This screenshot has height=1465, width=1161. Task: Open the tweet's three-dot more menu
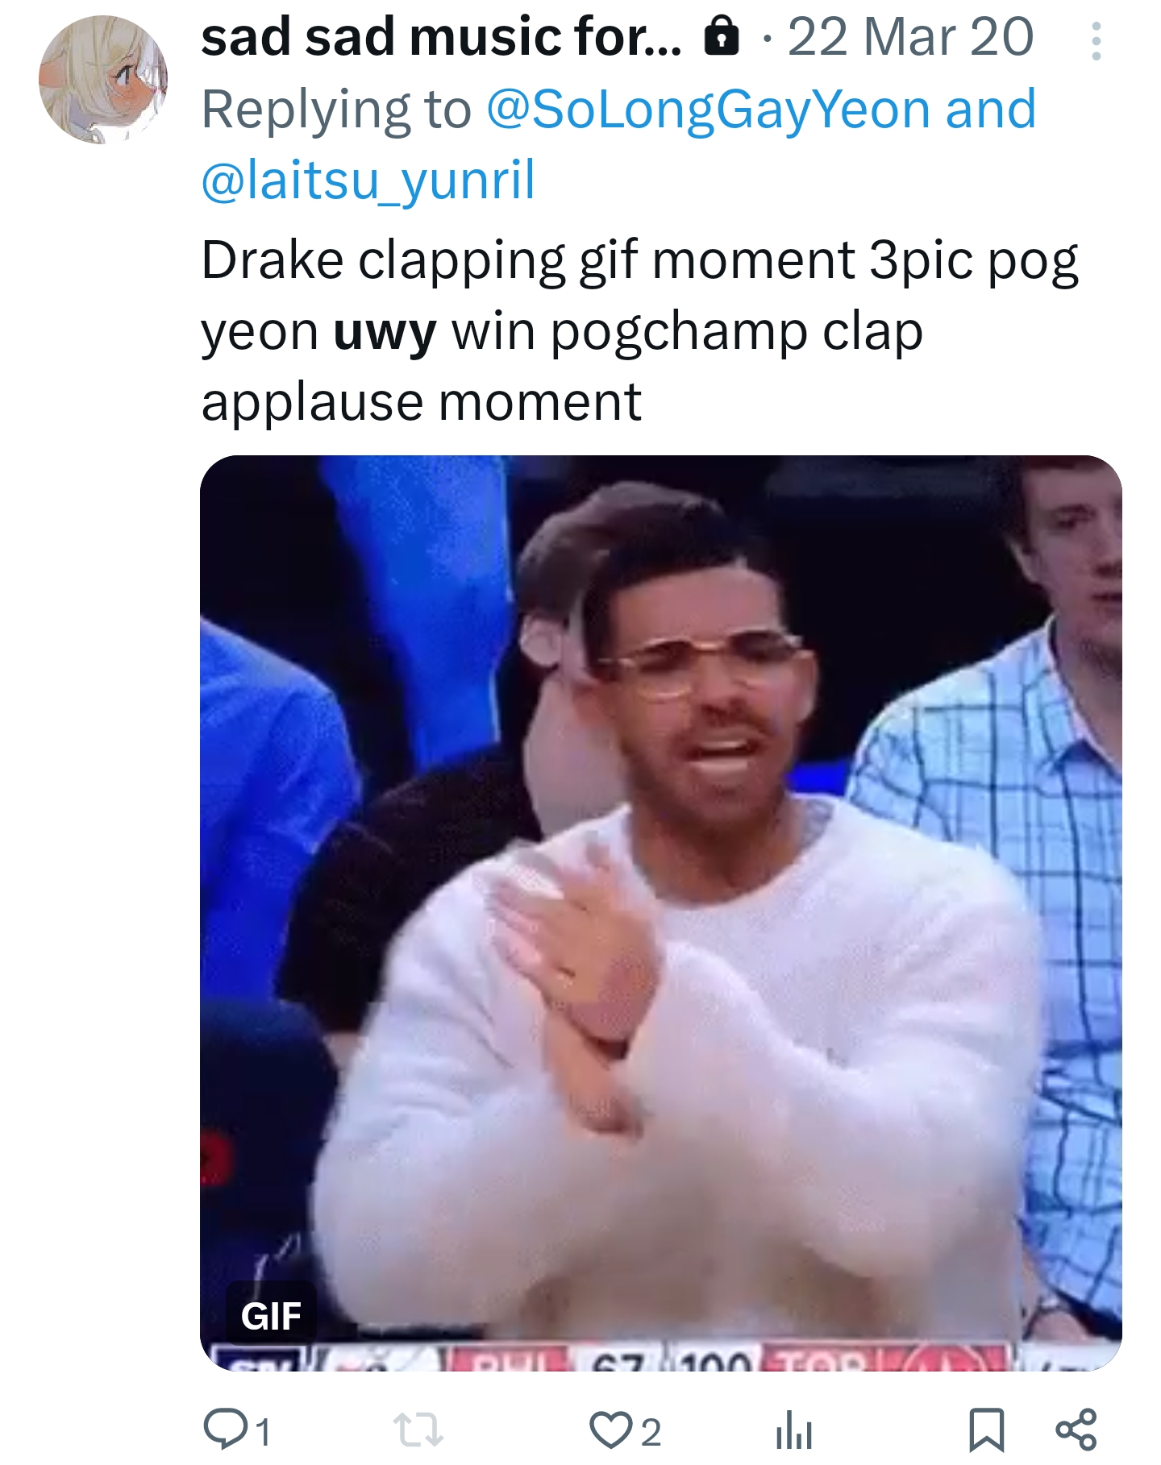(1096, 40)
